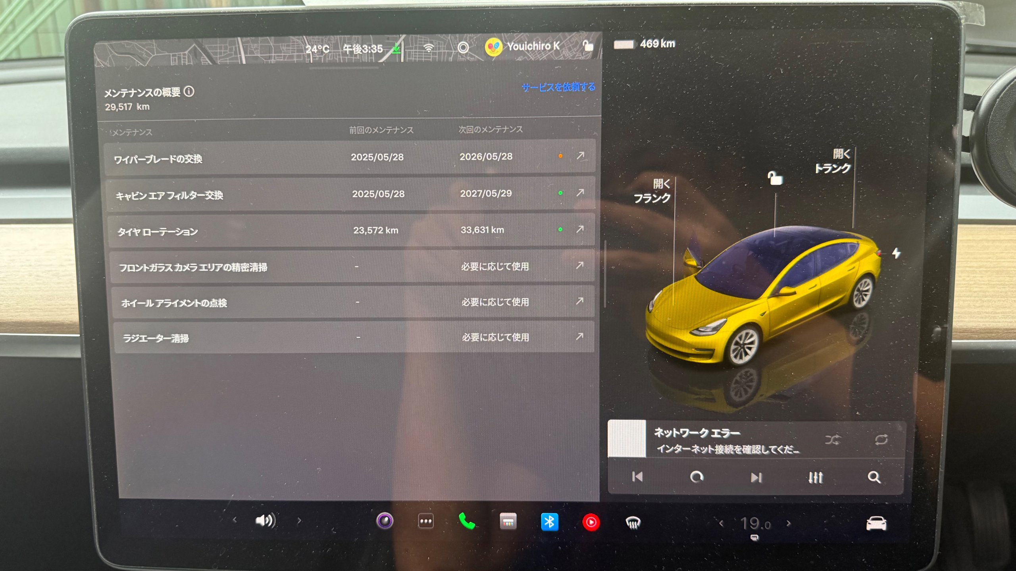Tap the red media player icon
This screenshot has height=571, width=1016.
click(x=591, y=522)
